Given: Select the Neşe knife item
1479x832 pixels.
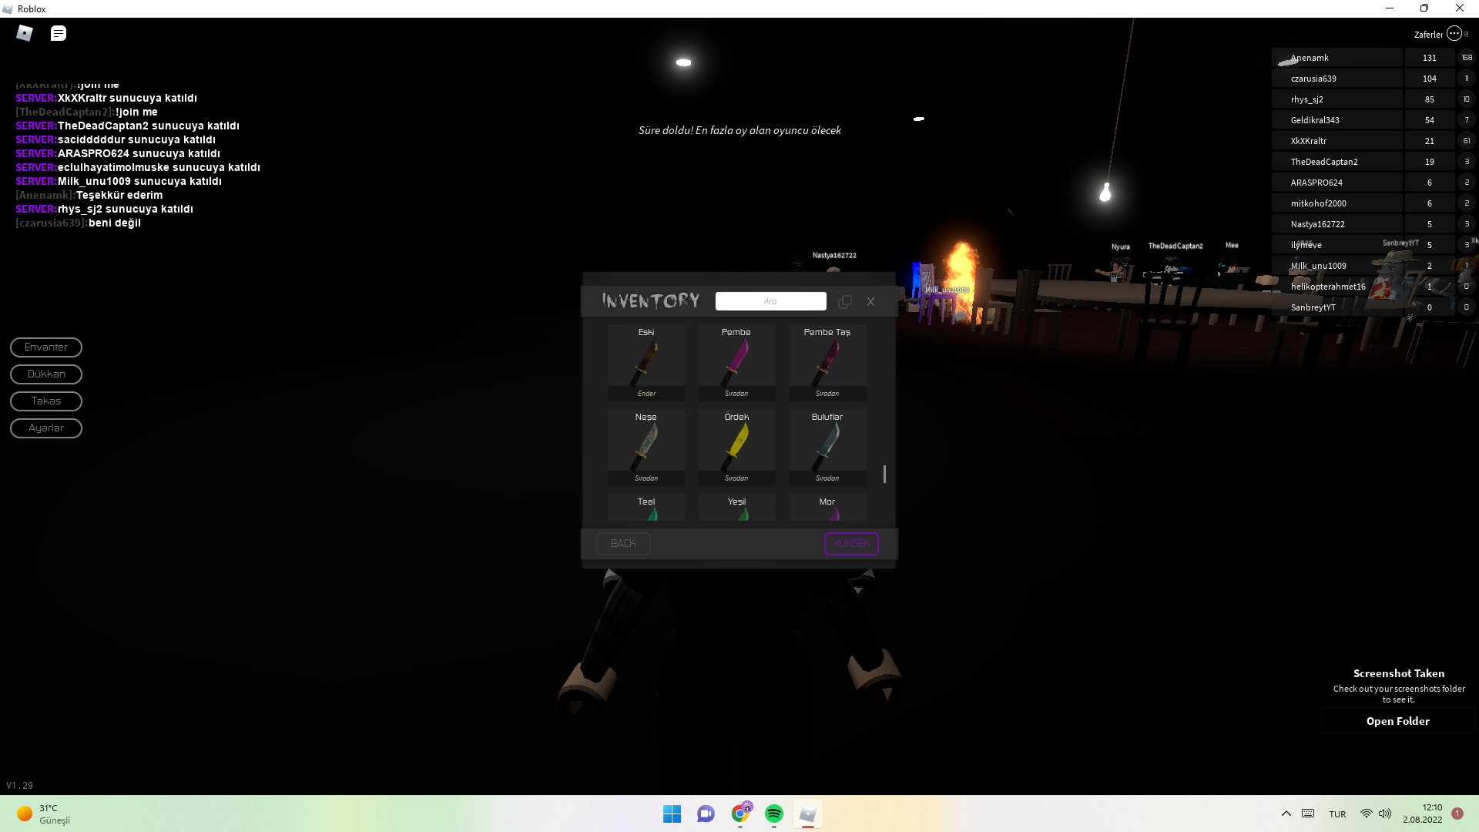Looking at the screenshot, I should tap(646, 447).
